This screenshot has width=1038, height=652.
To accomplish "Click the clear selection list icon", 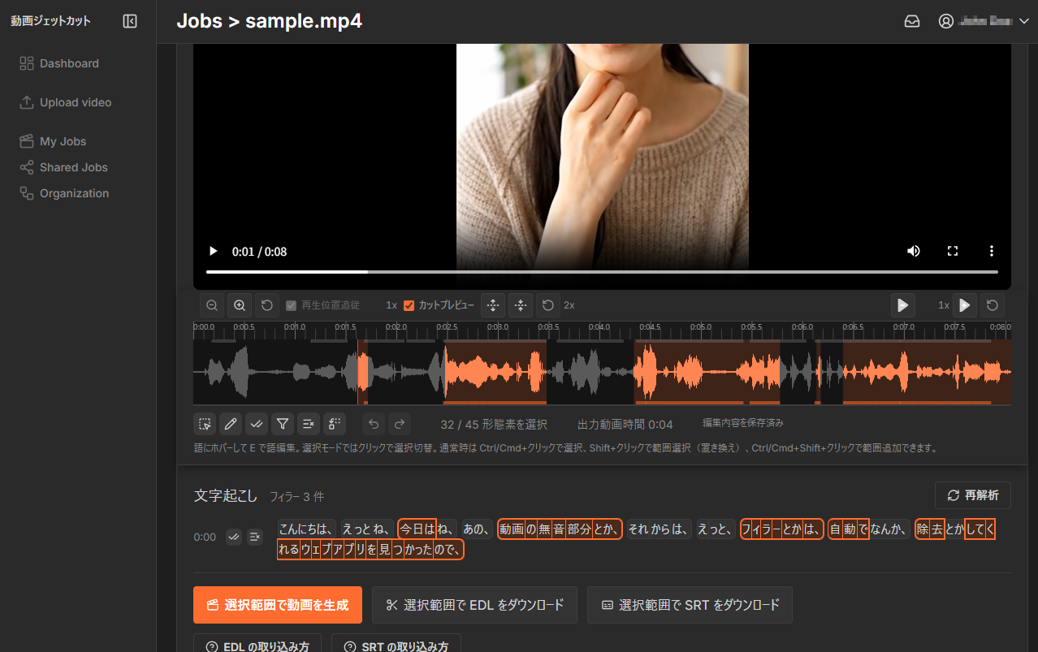I will (x=309, y=424).
